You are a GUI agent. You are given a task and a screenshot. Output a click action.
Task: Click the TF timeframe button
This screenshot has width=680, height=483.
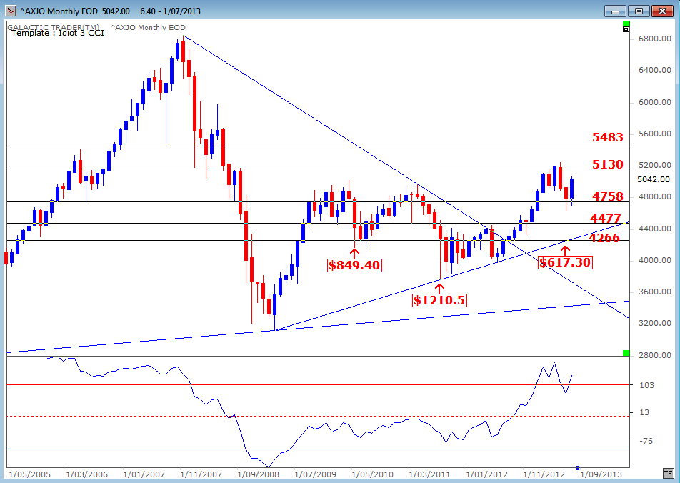[x=667, y=473]
